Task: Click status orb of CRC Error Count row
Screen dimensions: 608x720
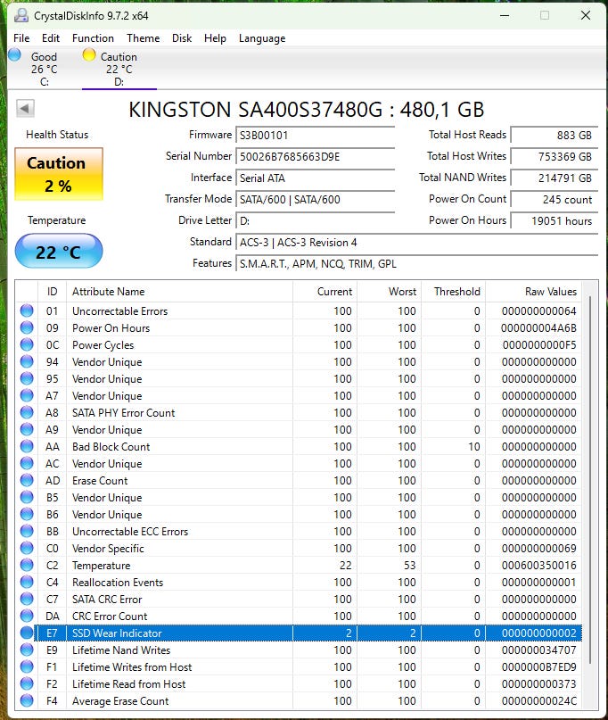Action: (27, 616)
